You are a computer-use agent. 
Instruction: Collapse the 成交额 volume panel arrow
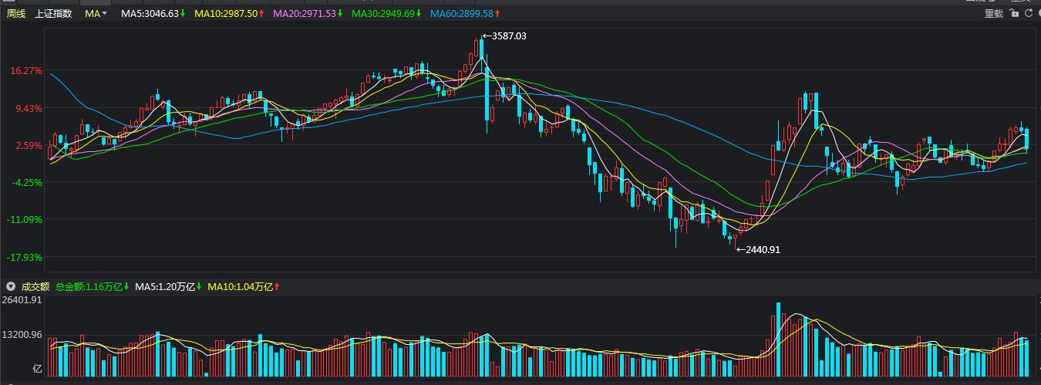11,287
